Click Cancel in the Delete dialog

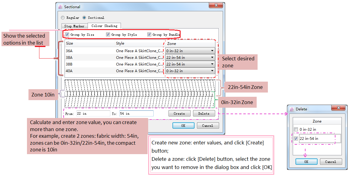(331, 162)
